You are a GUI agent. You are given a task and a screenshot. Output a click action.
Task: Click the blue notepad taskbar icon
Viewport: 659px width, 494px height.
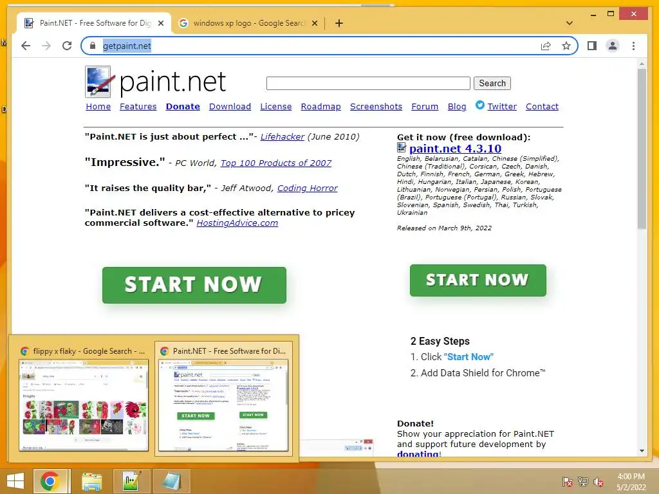coord(171,481)
